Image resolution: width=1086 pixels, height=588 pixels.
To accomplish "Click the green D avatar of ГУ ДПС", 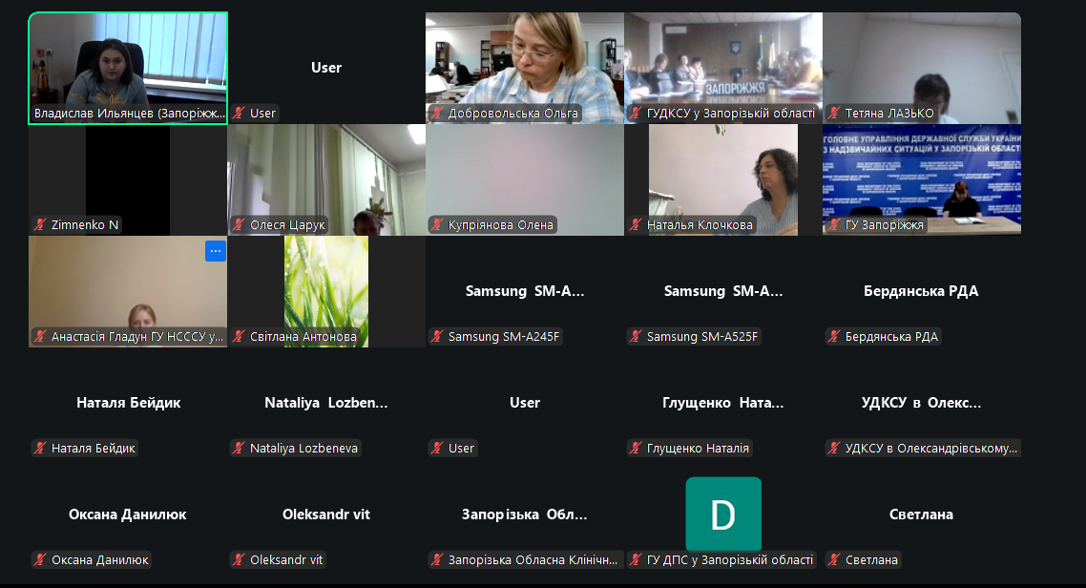I will [723, 514].
